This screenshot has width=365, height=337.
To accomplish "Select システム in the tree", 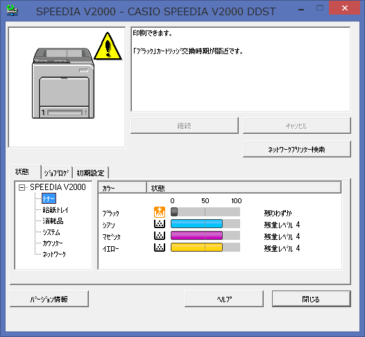I will coord(51,232).
